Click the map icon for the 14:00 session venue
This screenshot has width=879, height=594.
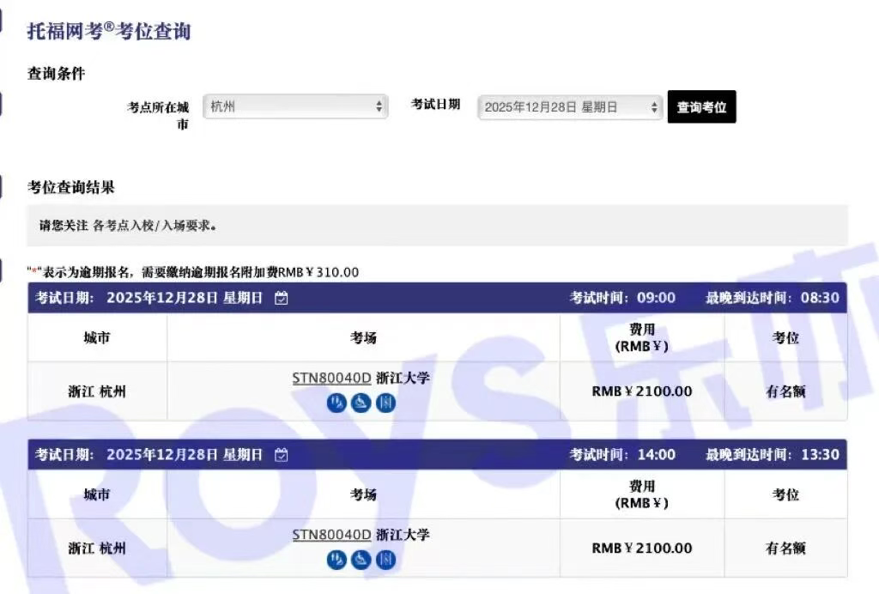(x=385, y=560)
